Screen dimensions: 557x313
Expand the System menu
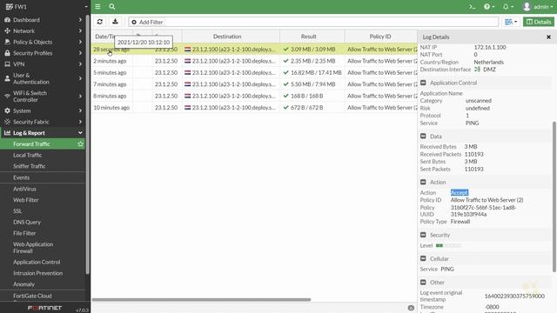pos(43,110)
